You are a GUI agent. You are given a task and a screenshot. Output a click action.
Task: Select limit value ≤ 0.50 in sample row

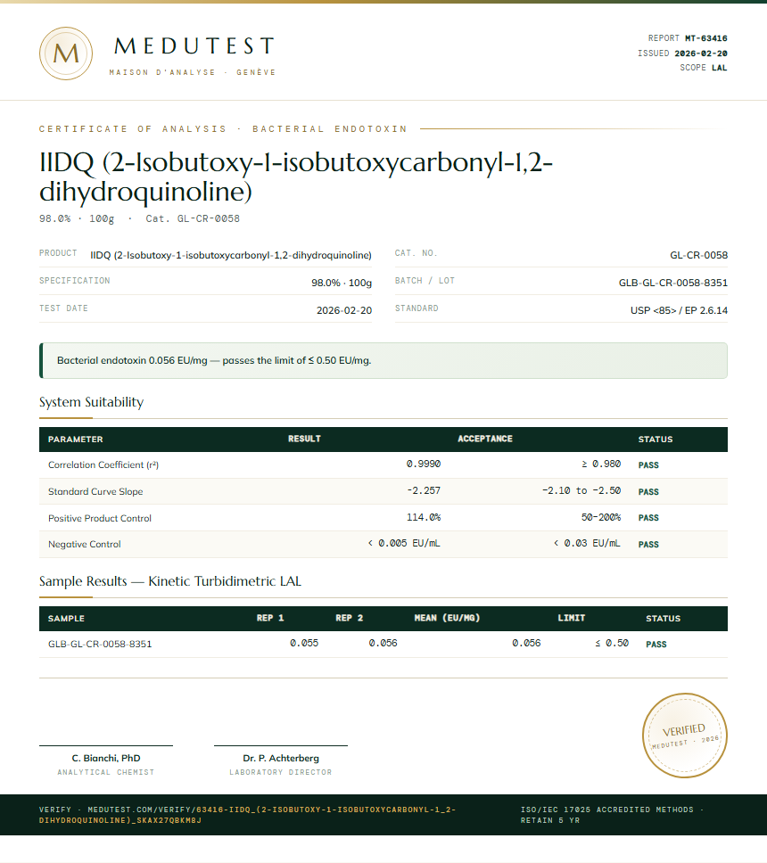612,643
